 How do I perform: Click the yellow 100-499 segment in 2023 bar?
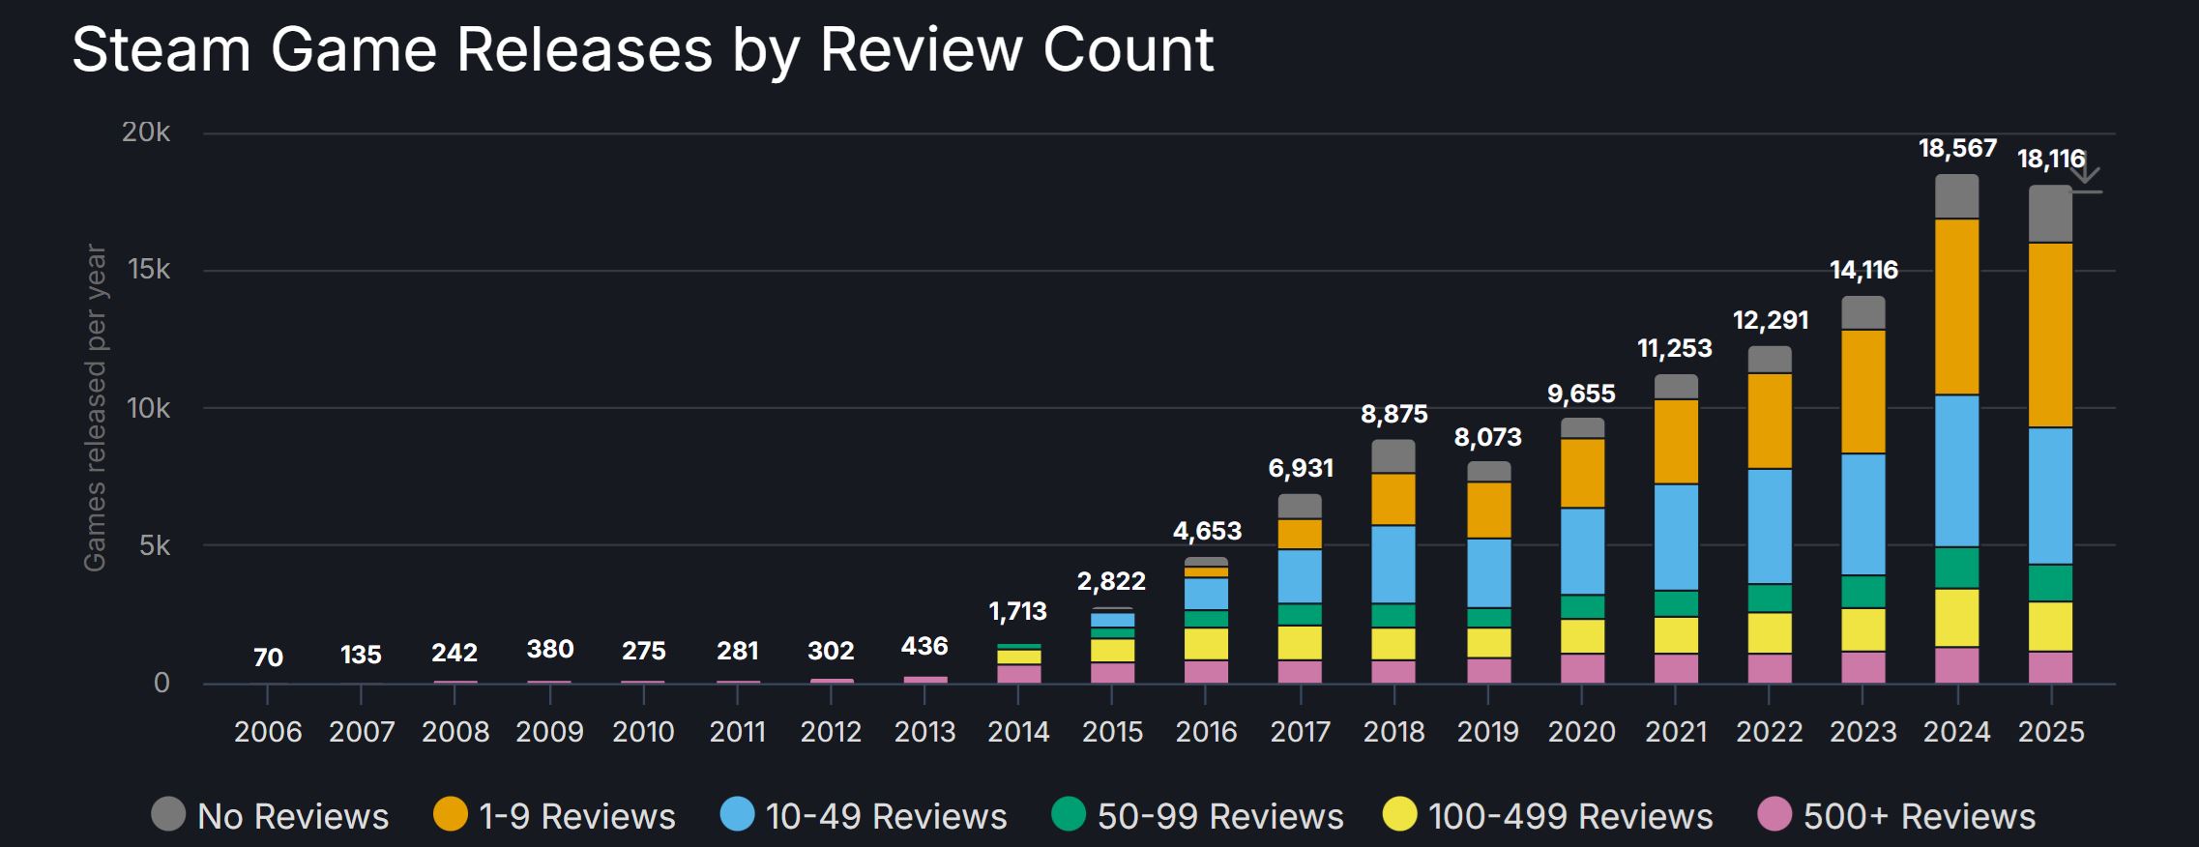[1862, 628]
